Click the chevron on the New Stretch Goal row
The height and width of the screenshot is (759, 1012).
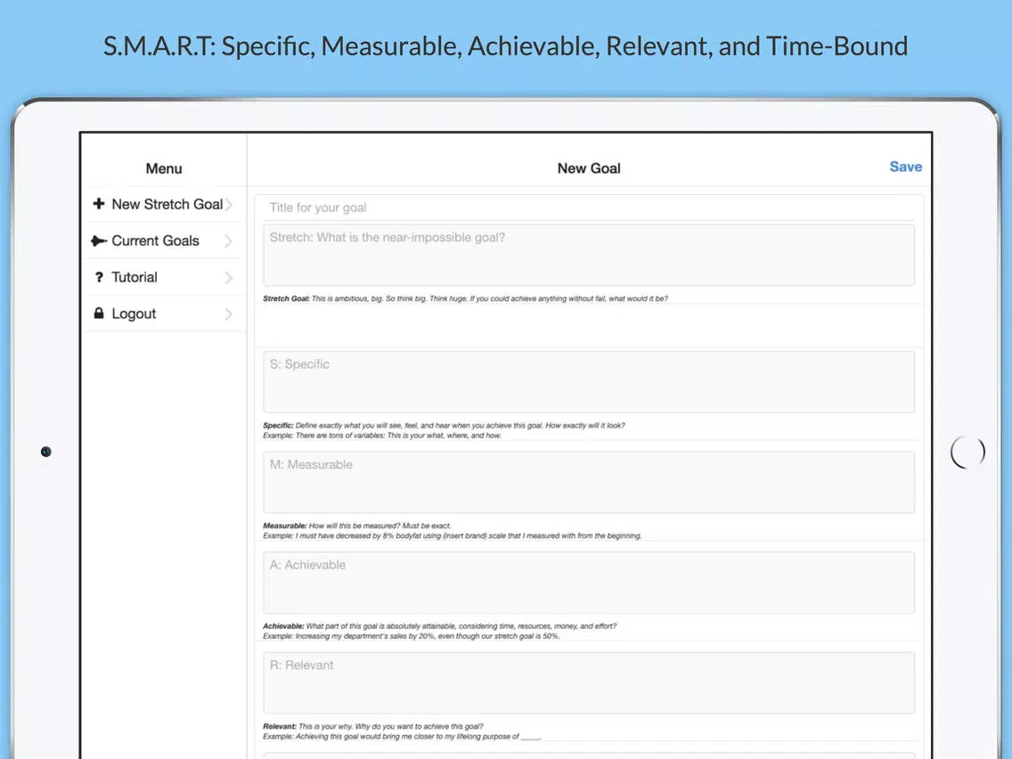228,205
